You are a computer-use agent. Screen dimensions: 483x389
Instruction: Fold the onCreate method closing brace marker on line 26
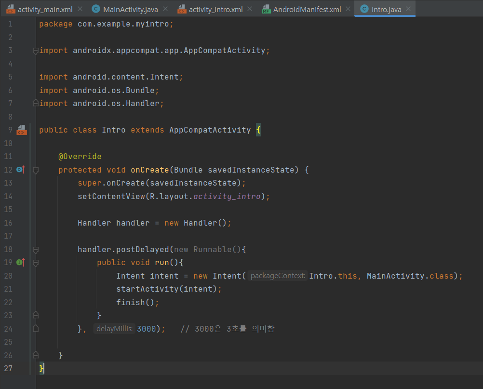(35, 355)
